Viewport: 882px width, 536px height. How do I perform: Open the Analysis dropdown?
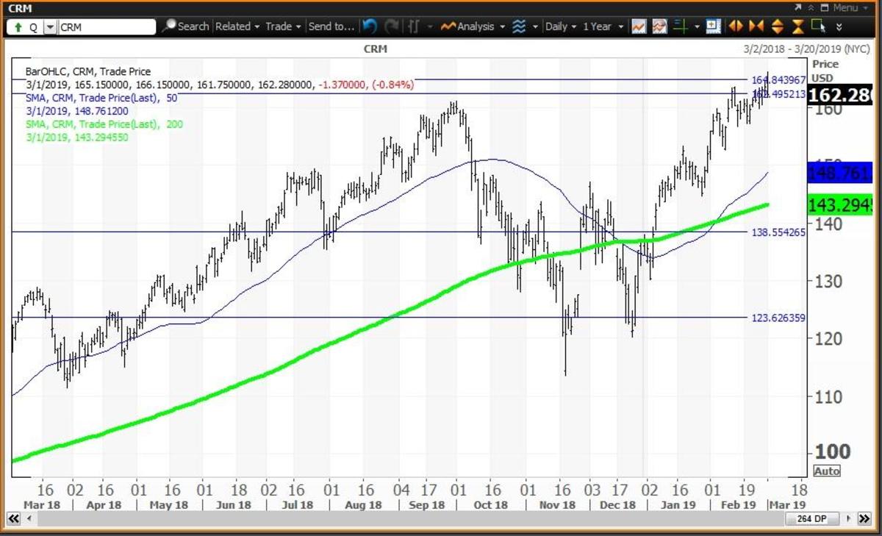pos(480,26)
